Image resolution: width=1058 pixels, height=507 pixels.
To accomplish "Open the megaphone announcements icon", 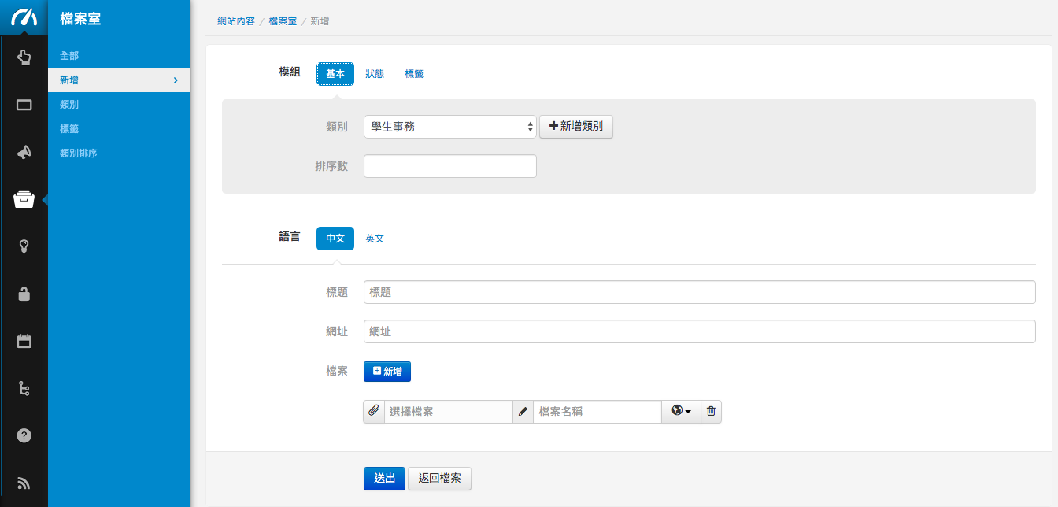I will (x=24, y=152).
